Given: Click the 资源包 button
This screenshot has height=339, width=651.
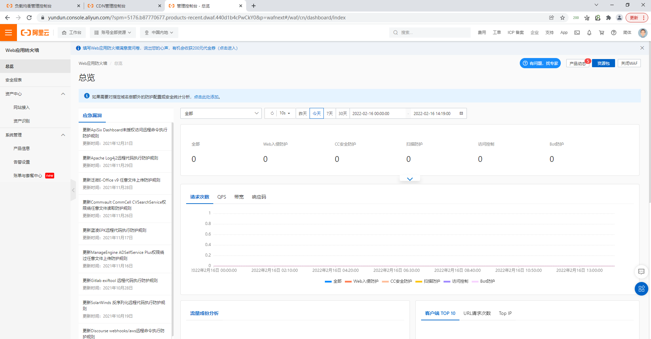Looking at the screenshot, I should [604, 63].
